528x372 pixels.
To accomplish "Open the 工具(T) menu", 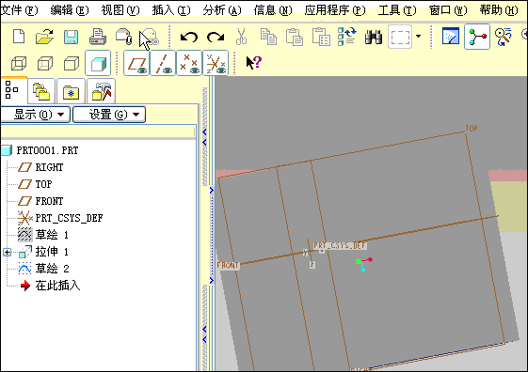I will [x=397, y=10].
